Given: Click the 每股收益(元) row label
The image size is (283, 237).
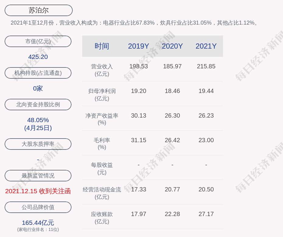Looking at the screenshot, I should click(x=102, y=169).
